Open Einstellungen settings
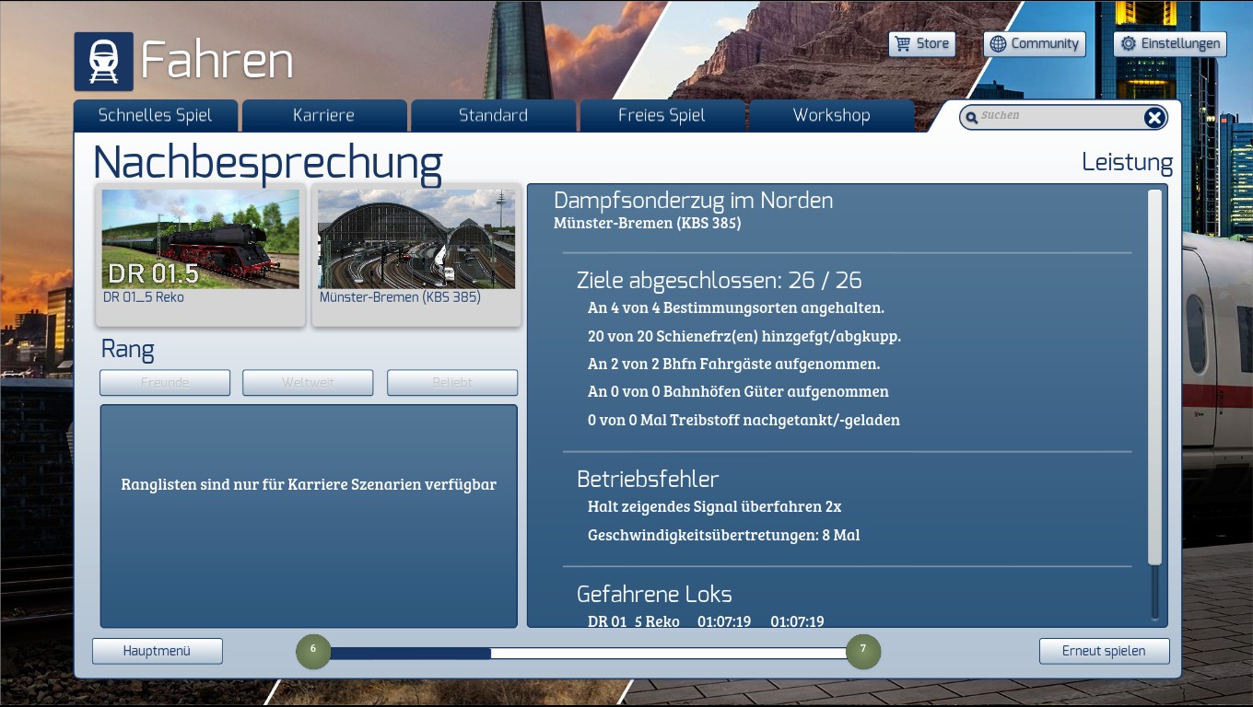 coord(1170,43)
